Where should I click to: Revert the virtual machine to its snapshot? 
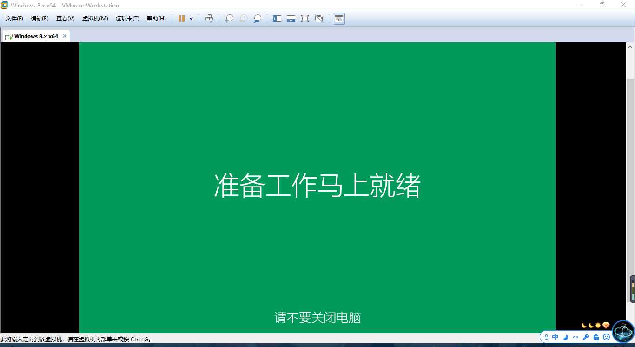point(243,19)
